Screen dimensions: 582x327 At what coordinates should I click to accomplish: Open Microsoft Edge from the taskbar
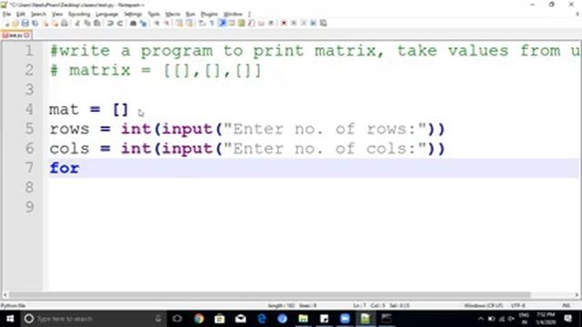click(x=261, y=319)
